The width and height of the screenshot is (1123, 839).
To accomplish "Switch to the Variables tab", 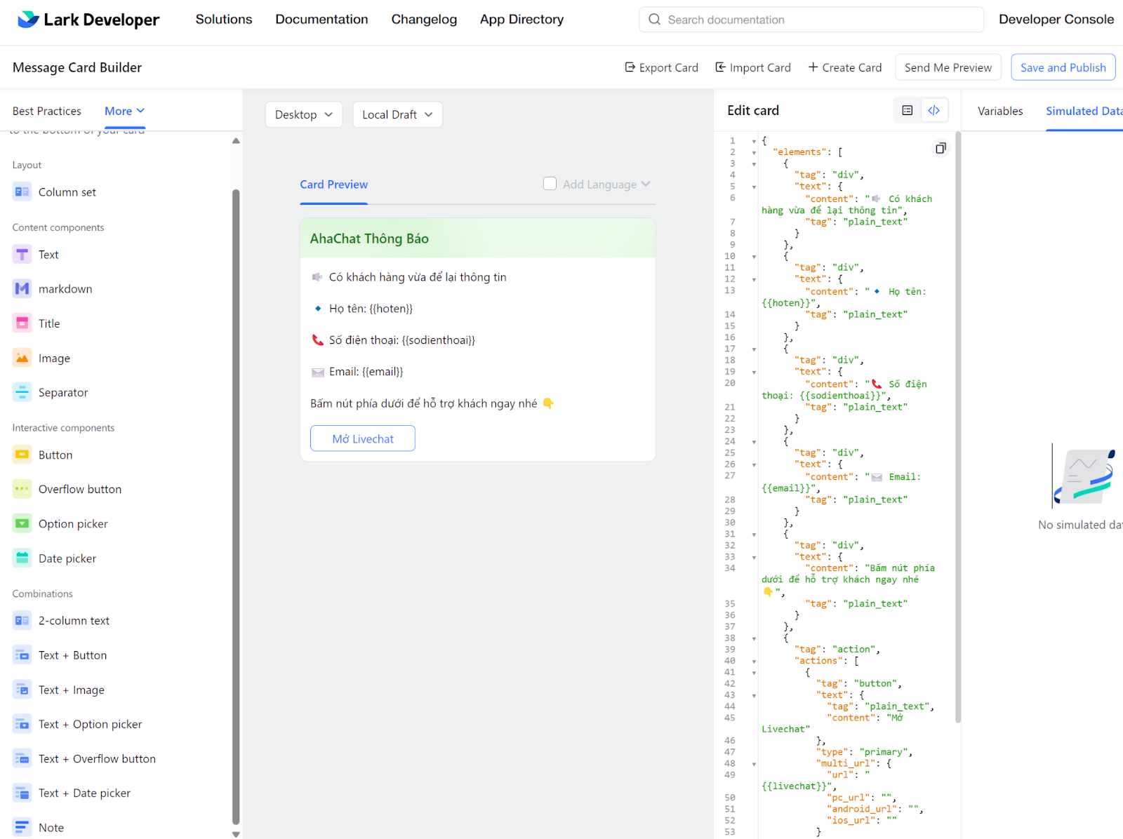I will tap(1000, 111).
